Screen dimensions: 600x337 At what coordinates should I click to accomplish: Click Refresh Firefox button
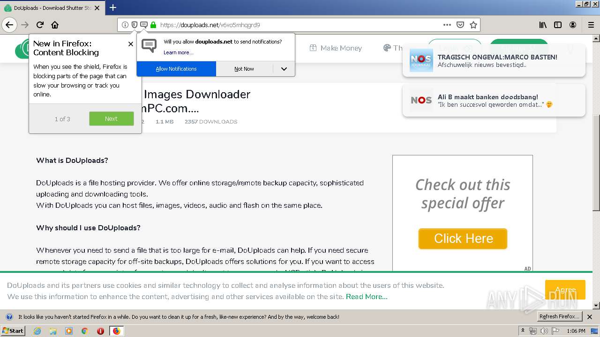559,317
